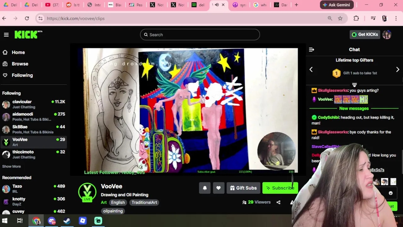Show next Lifetime top Gifters slide

point(398,70)
